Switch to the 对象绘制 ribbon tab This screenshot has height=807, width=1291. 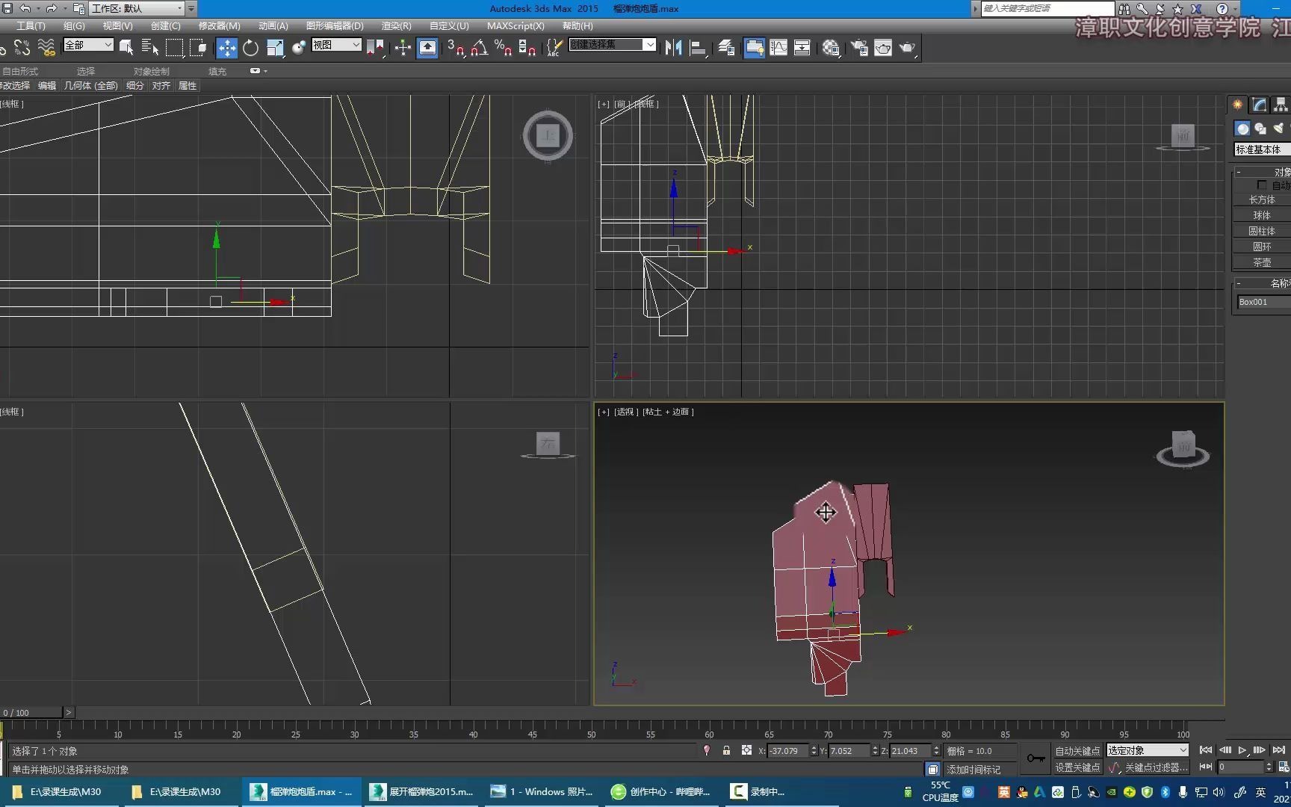pyautogui.click(x=152, y=71)
